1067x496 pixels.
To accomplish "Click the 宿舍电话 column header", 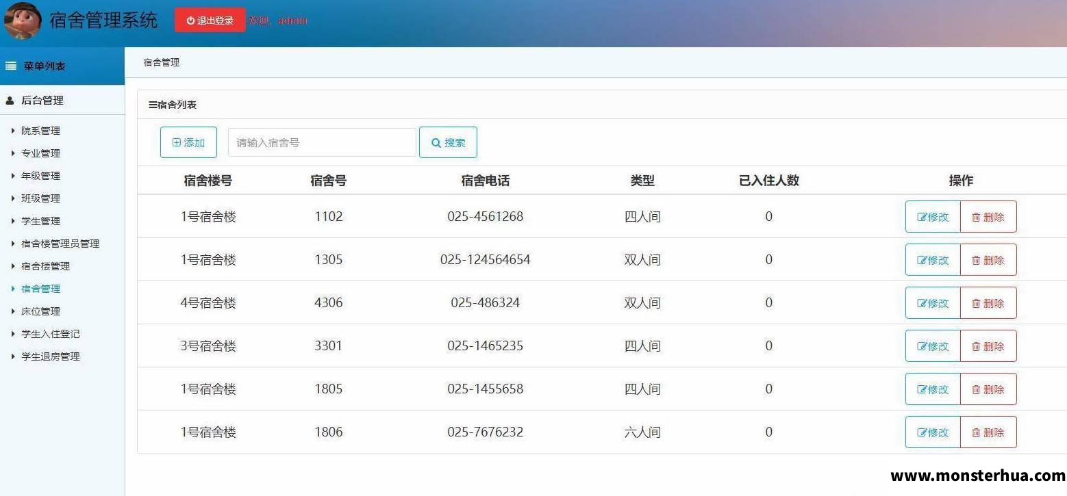I will pyautogui.click(x=486, y=181).
